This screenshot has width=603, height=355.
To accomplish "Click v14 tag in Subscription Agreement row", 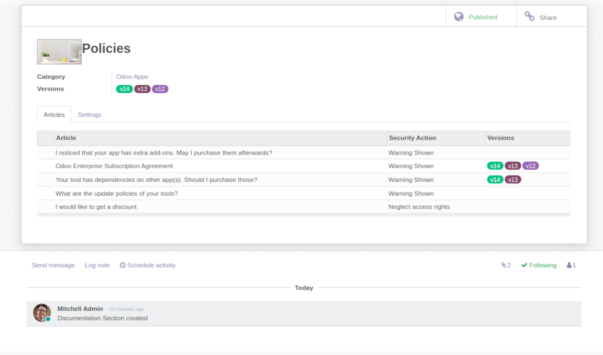I will (x=495, y=166).
